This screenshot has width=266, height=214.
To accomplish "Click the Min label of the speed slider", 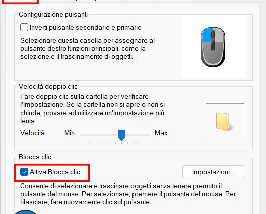I will [x=69, y=133].
